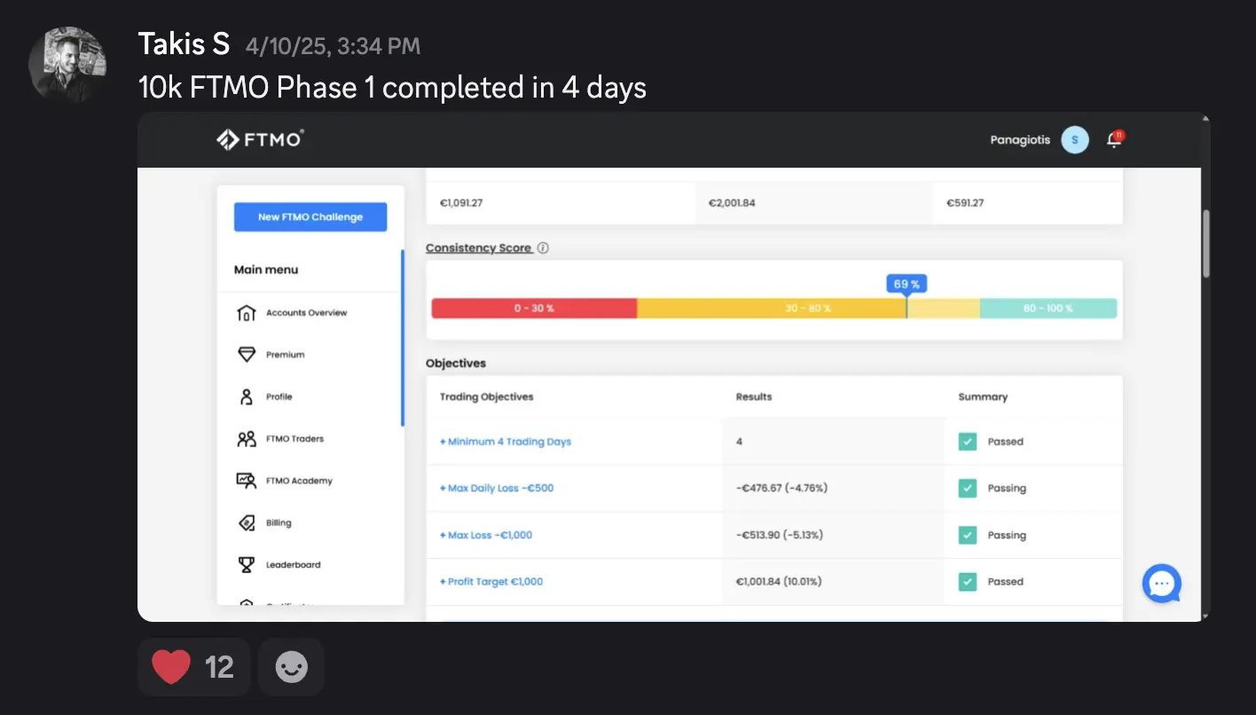Click the blue S user avatar
The width and height of the screenshot is (1256, 715).
coord(1075,139)
